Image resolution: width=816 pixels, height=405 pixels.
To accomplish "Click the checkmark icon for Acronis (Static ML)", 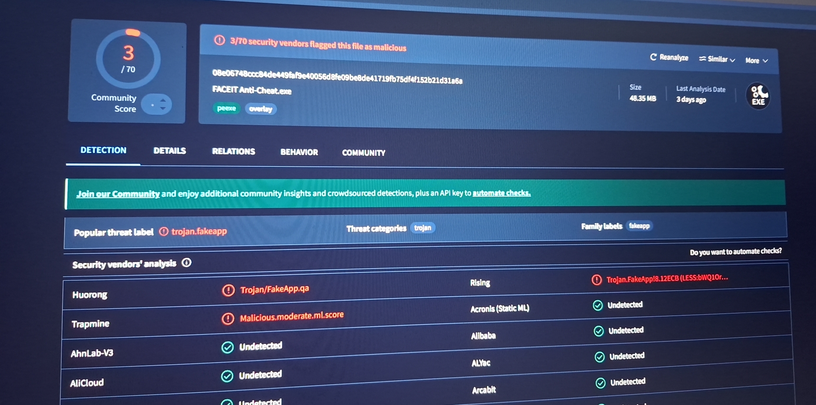I will (598, 305).
